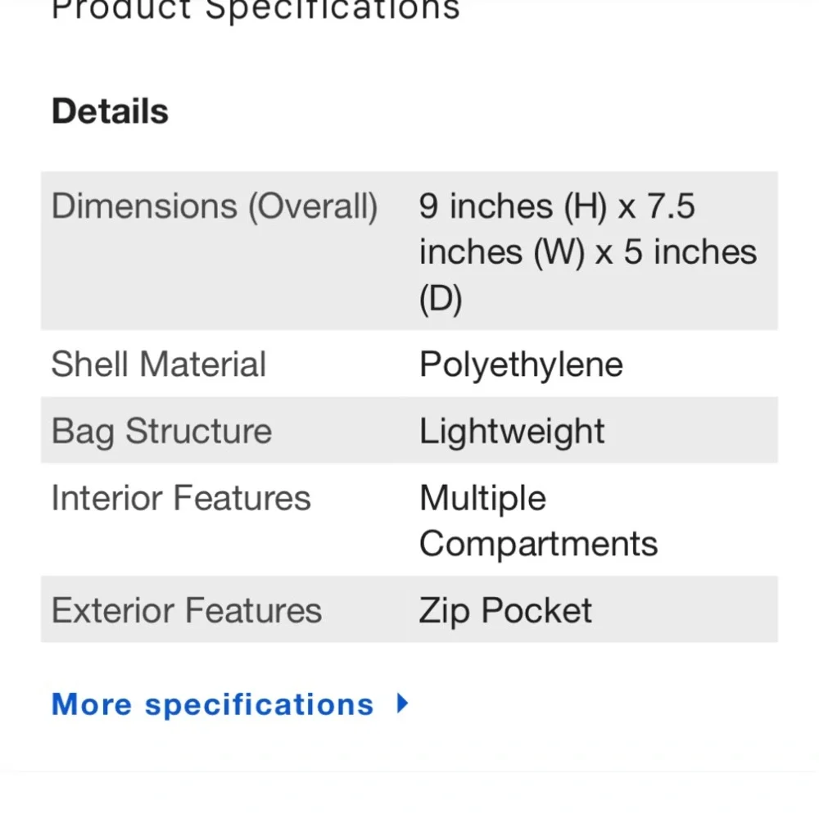Select the Bag Structure label

tap(161, 431)
